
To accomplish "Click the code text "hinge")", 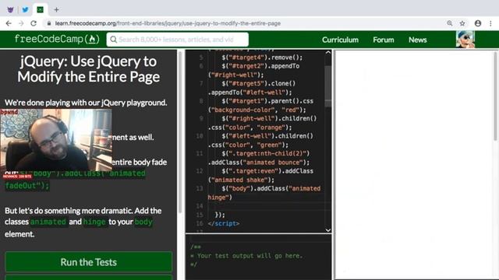I will (x=220, y=197).
